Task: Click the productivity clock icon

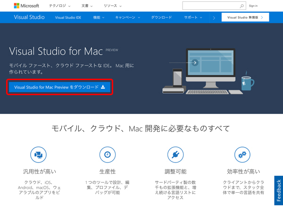Action: tap(108, 155)
